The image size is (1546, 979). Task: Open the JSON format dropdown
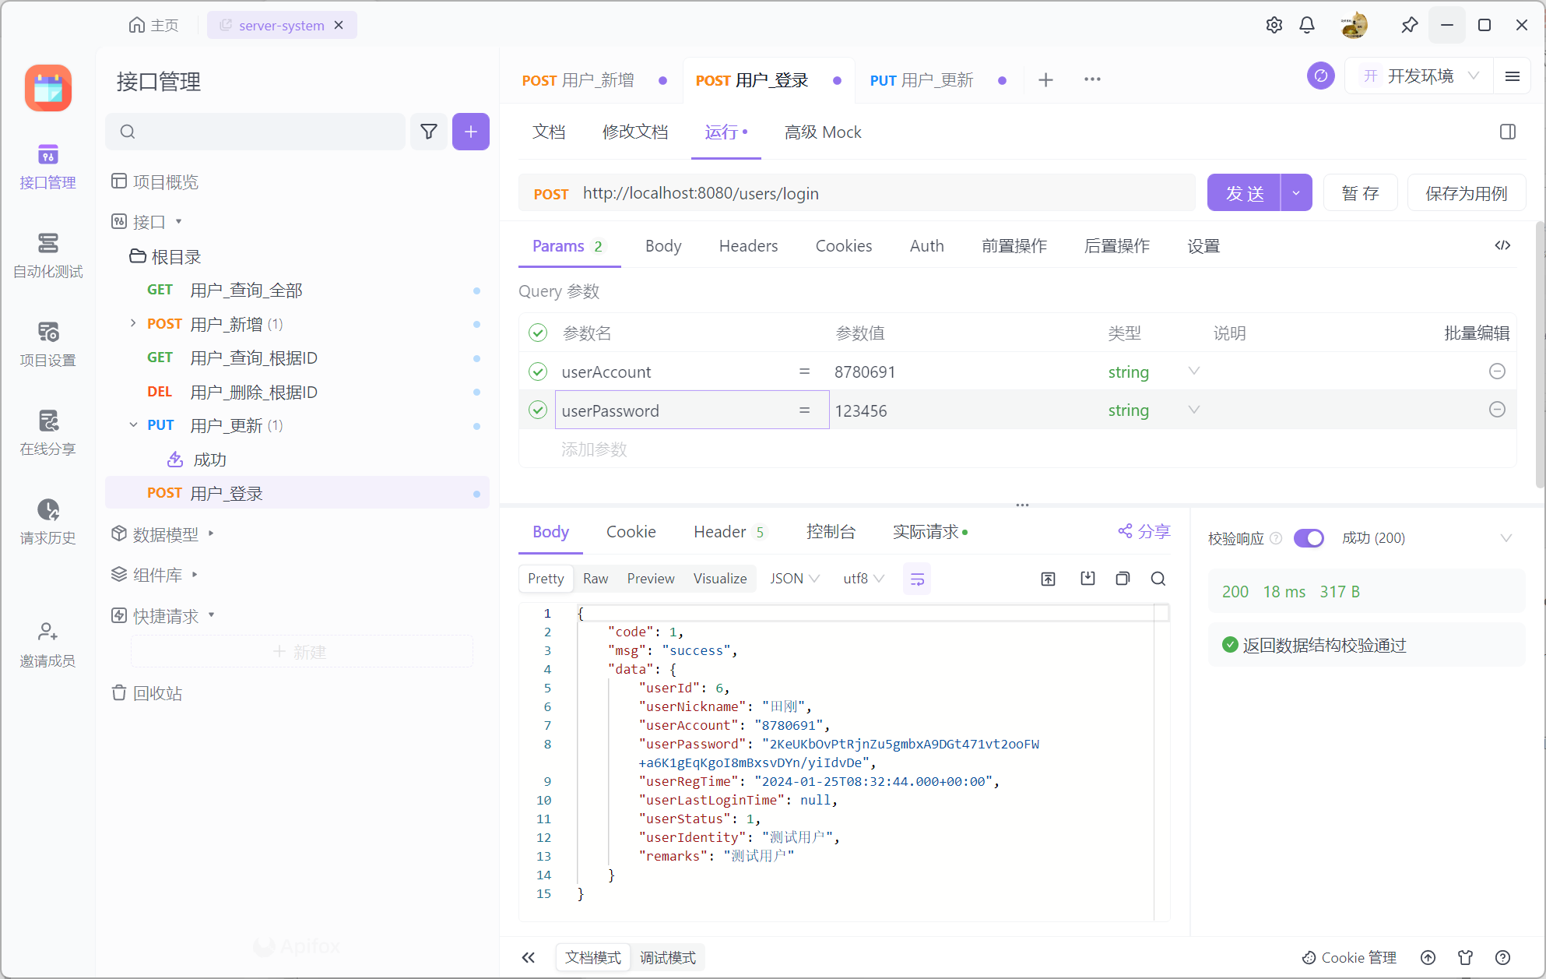pyautogui.click(x=795, y=579)
